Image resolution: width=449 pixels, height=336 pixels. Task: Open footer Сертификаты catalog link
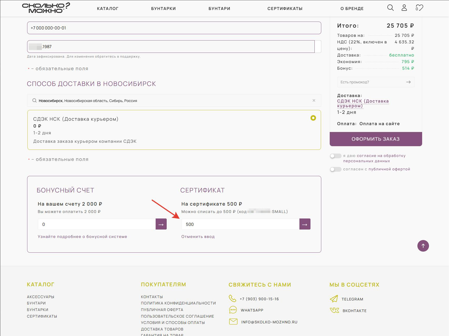click(42, 316)
